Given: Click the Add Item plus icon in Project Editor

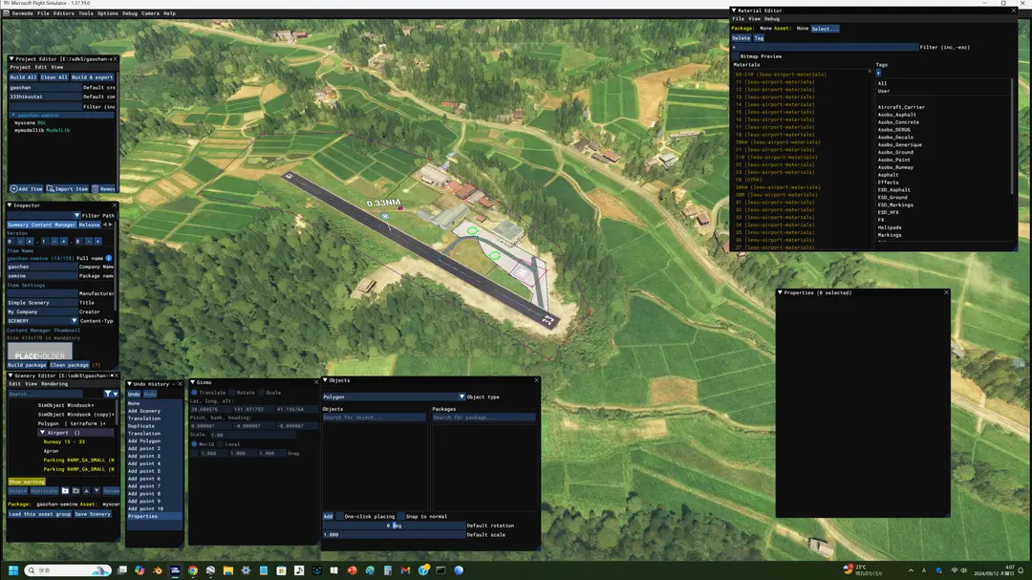Looking at the screenshot, I should [x=13, y=189].
